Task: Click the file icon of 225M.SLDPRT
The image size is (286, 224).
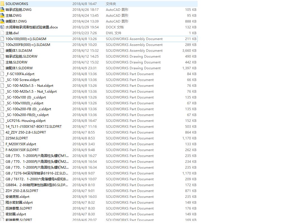Action: (x=2, y=138)
